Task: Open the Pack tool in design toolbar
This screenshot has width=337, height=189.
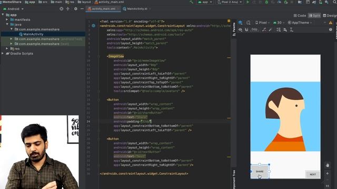Action: 279,29
